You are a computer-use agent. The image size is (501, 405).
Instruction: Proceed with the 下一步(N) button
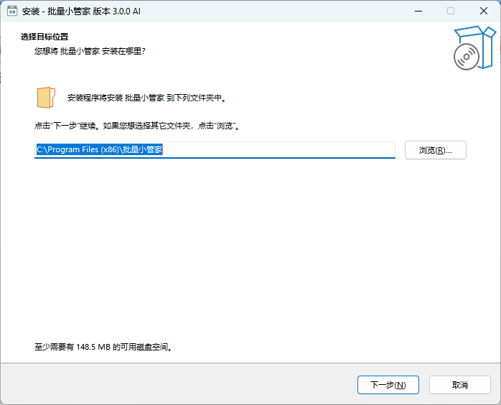coord(388,385)
